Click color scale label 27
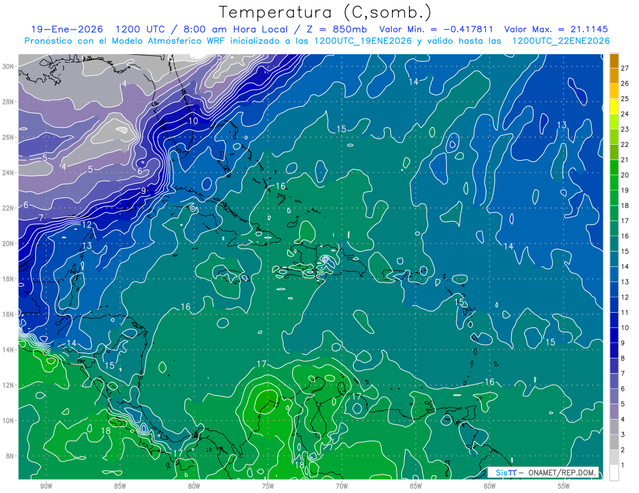This screenshot has width=639, height=493. click(625, 68)
